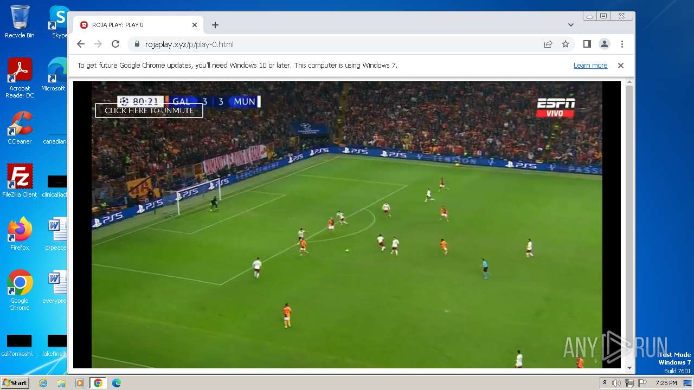Viewport: 694px width, 390px height.
Task: Open Chrome's three-dot menu
Action: 622,44
